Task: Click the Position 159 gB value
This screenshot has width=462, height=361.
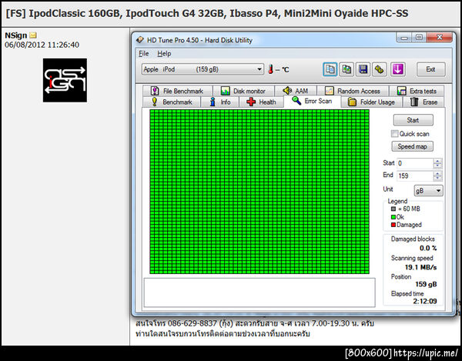Action: [426, 285]
